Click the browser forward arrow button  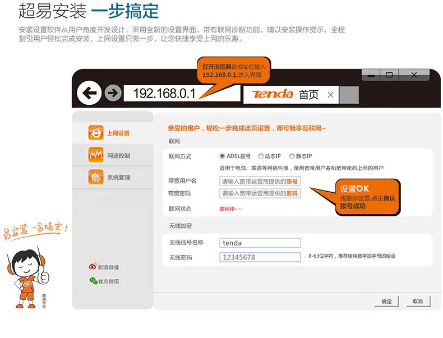[x=113, y=93]
